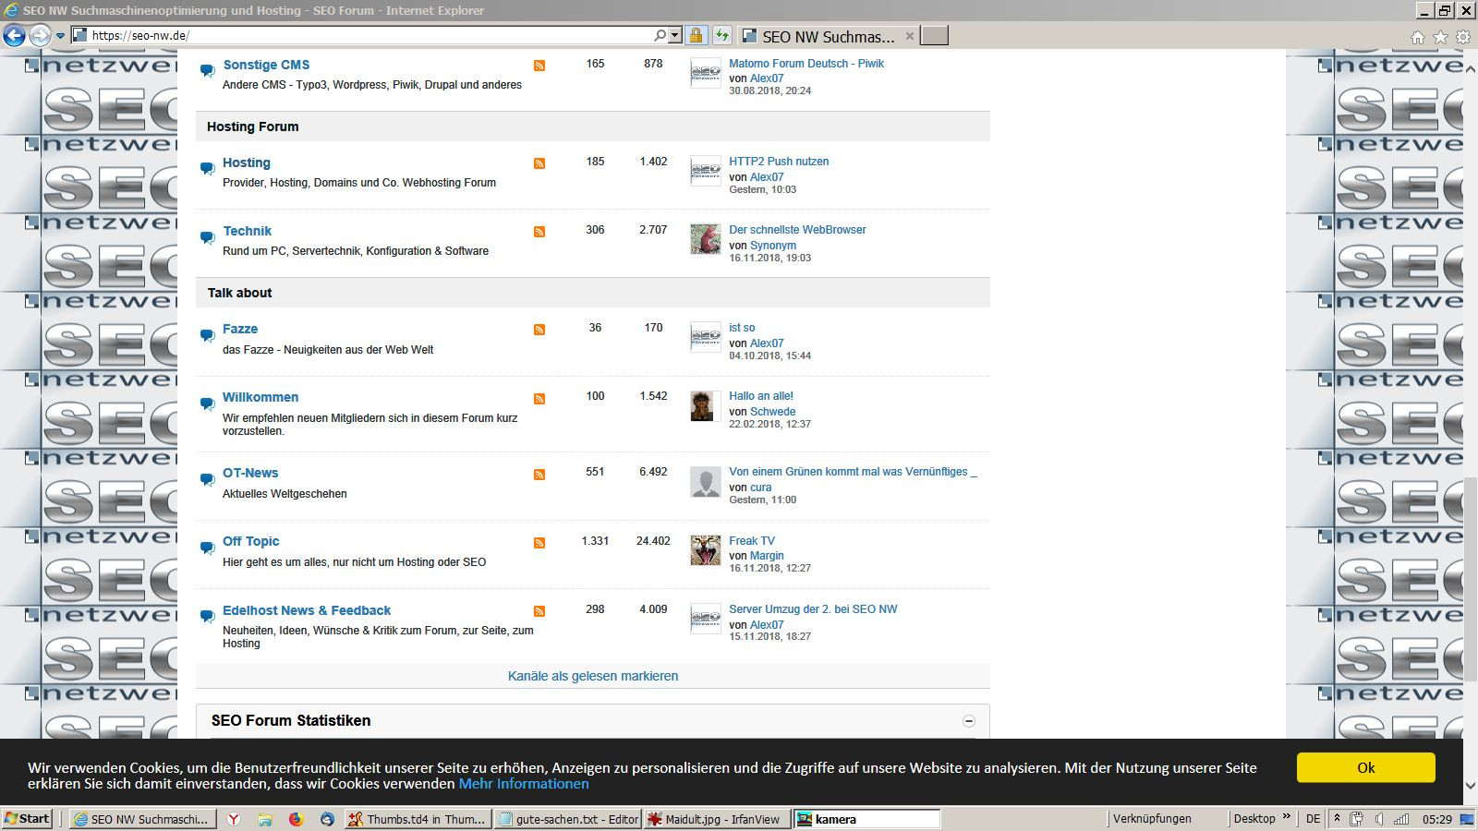Open the address bar autocomplete dropdown
The width and height of the screenshot is (1478, 831).
coord(675,36)
